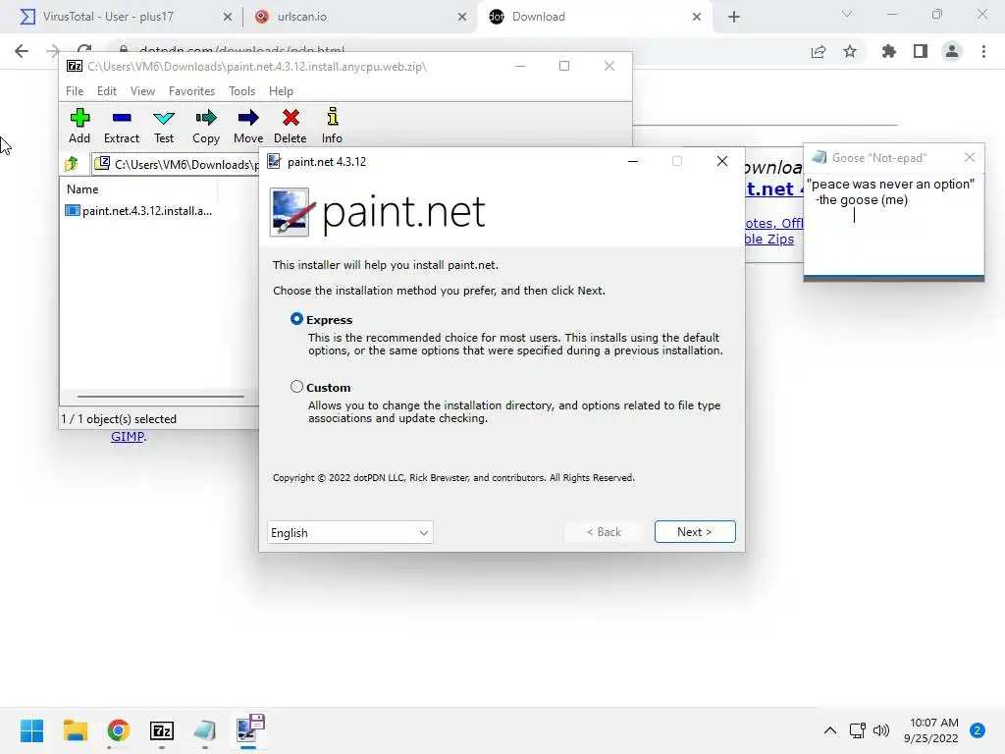Open the 7-Zip View menu
1005x754 pixels.
pyautogui.click(x=142, y=91)
